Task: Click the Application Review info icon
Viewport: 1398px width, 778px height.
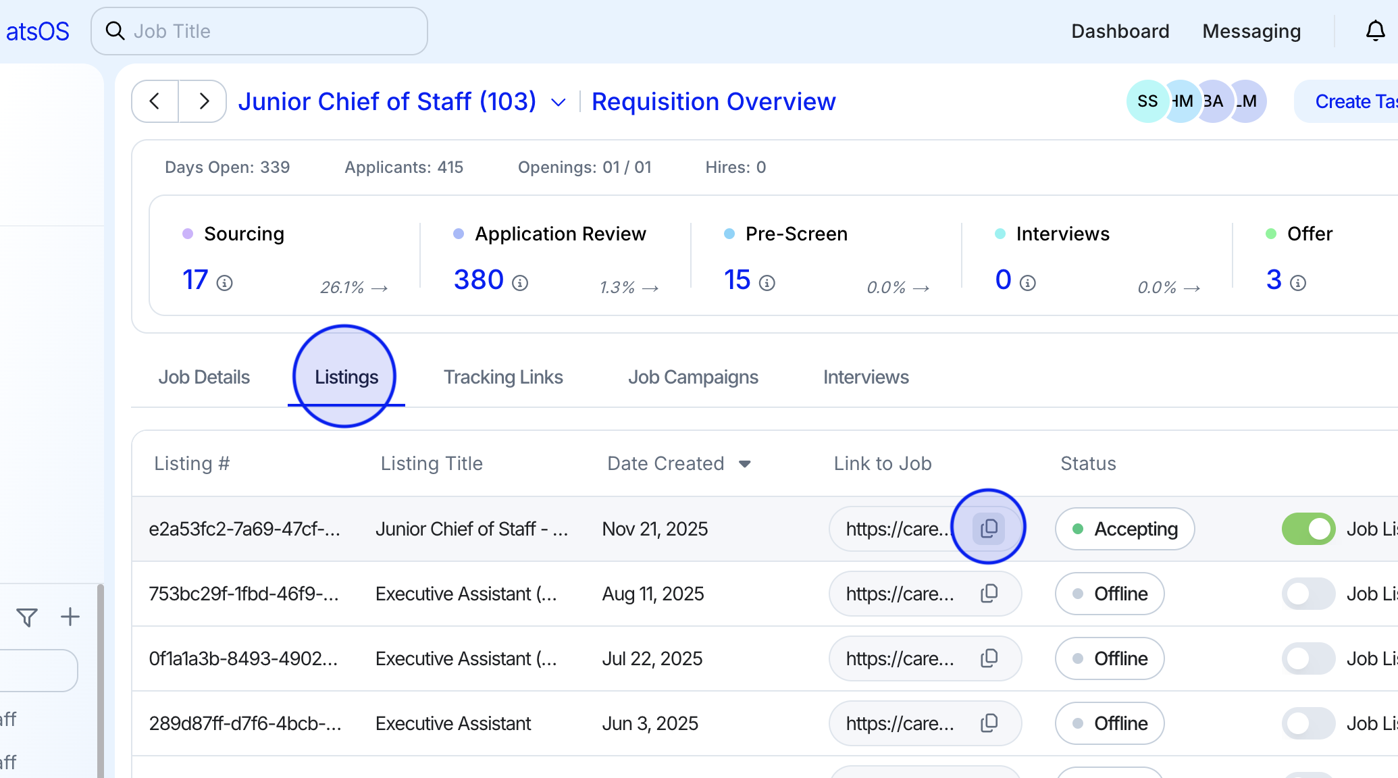Action: coord(520,283)
